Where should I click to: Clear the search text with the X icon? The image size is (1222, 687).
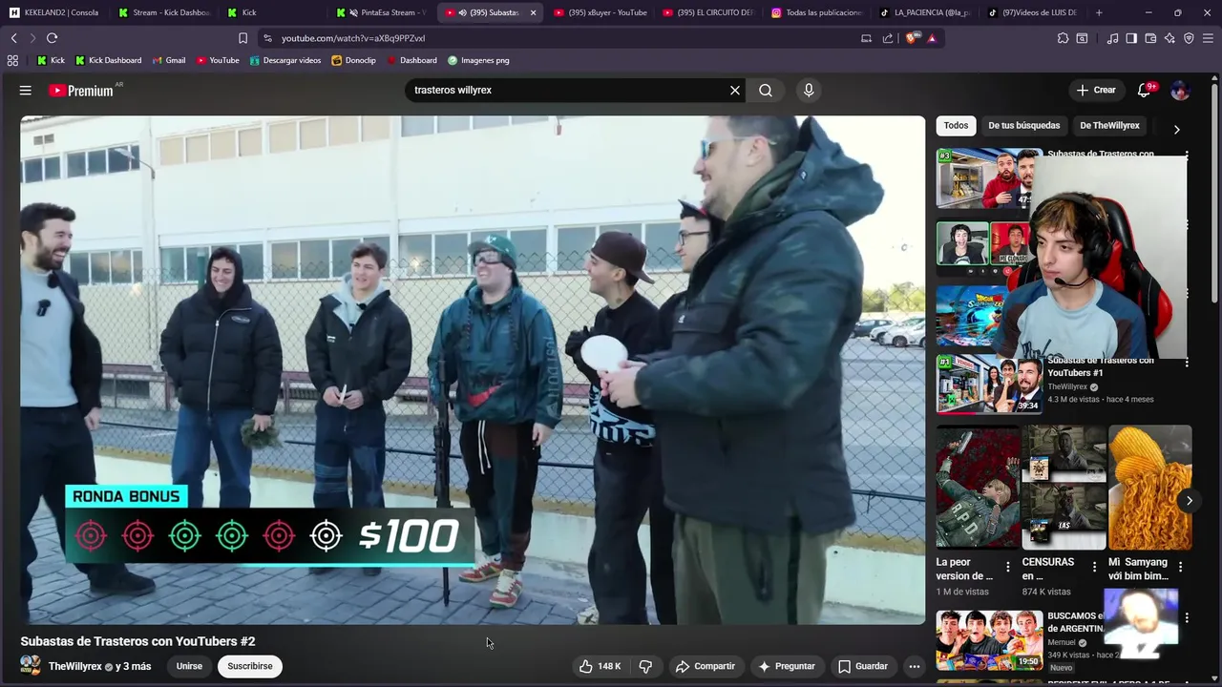[735, 91]
